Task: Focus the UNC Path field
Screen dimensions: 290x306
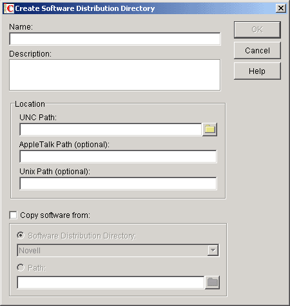Action: click(111, 129)
